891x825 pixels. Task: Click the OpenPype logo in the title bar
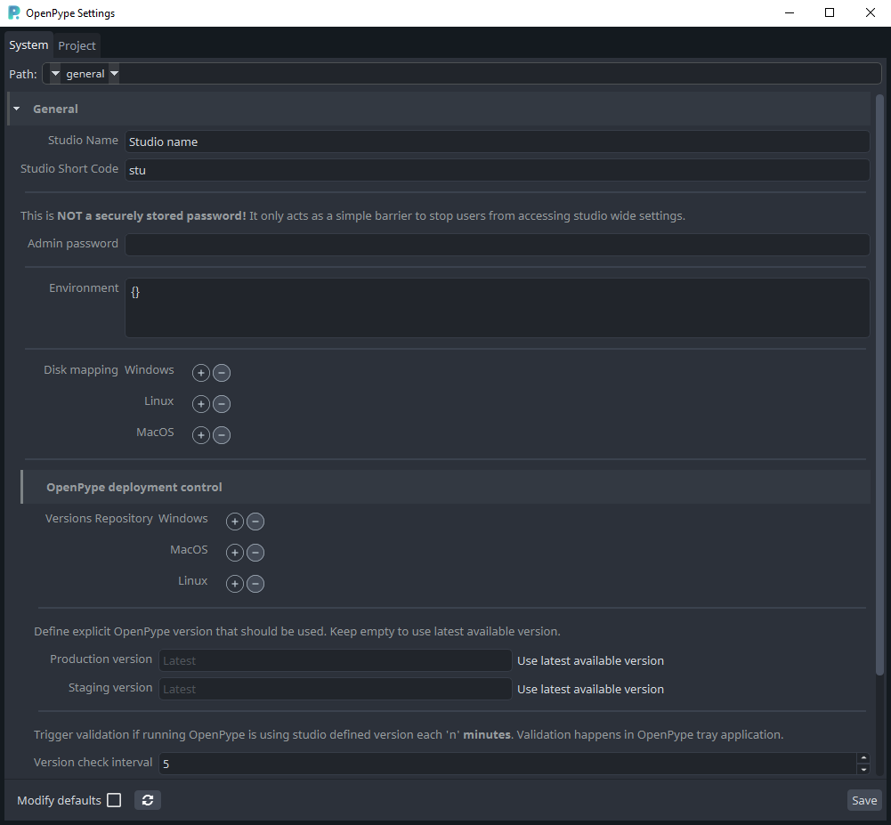(12, 12)
